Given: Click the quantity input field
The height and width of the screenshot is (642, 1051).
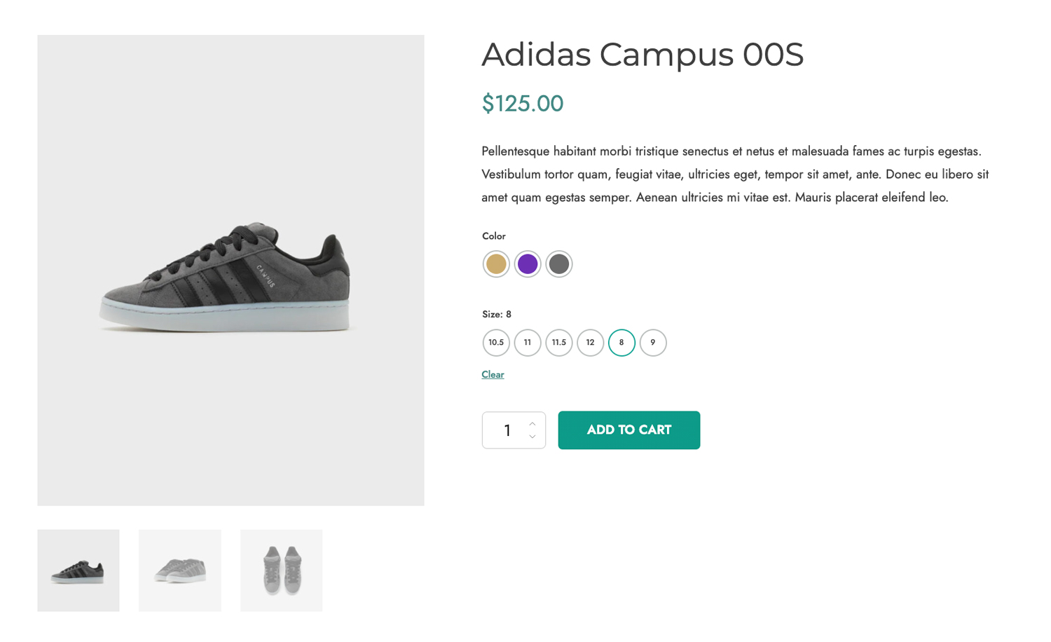Looking at the screenshot, I should pos(506,430).
